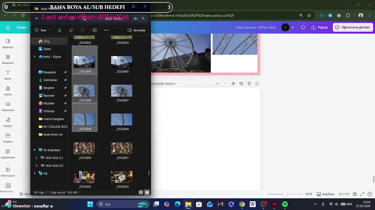375x210 pixels.
Task: Open the Canva Metin text panel
Action: pyautogui.click(x=8, y=75)
